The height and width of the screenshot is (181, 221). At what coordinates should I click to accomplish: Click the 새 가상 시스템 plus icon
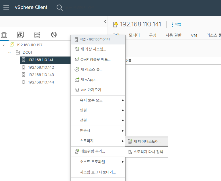77,49
